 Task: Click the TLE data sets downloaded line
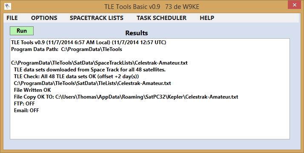click(x=89, y=70)
